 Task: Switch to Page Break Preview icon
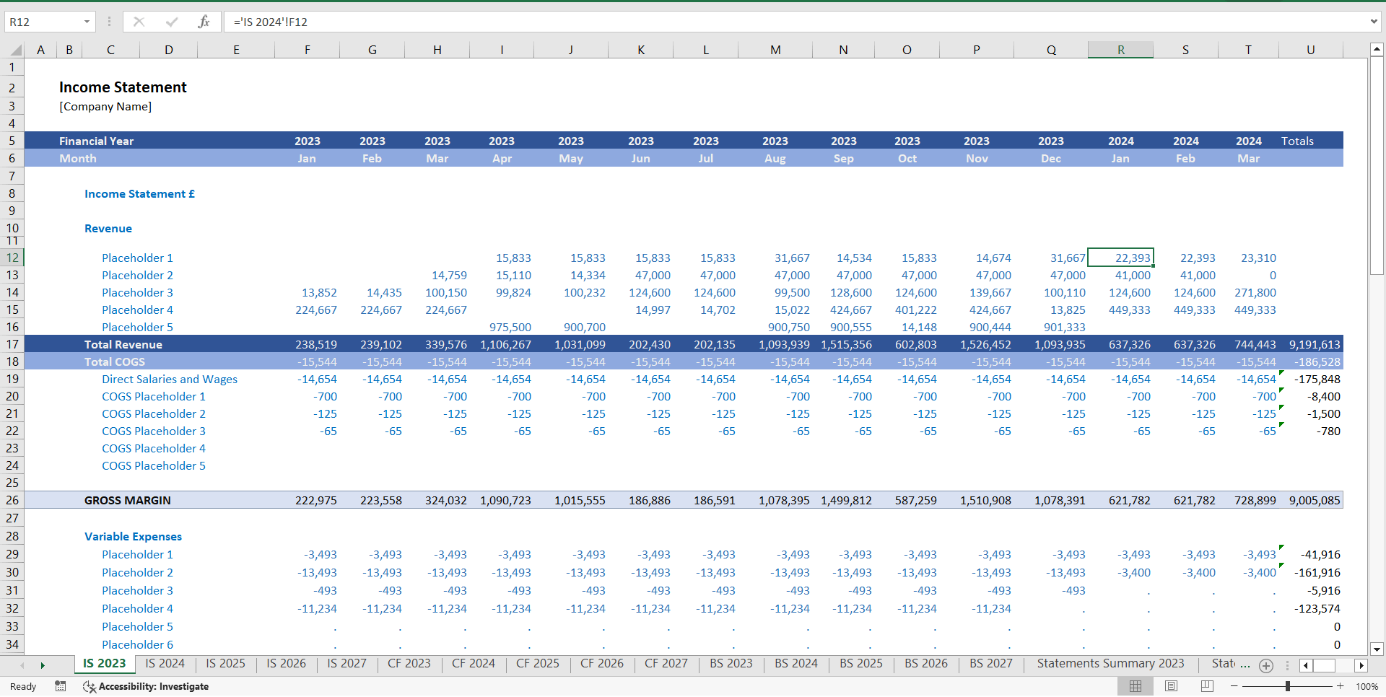(1207, 686)
